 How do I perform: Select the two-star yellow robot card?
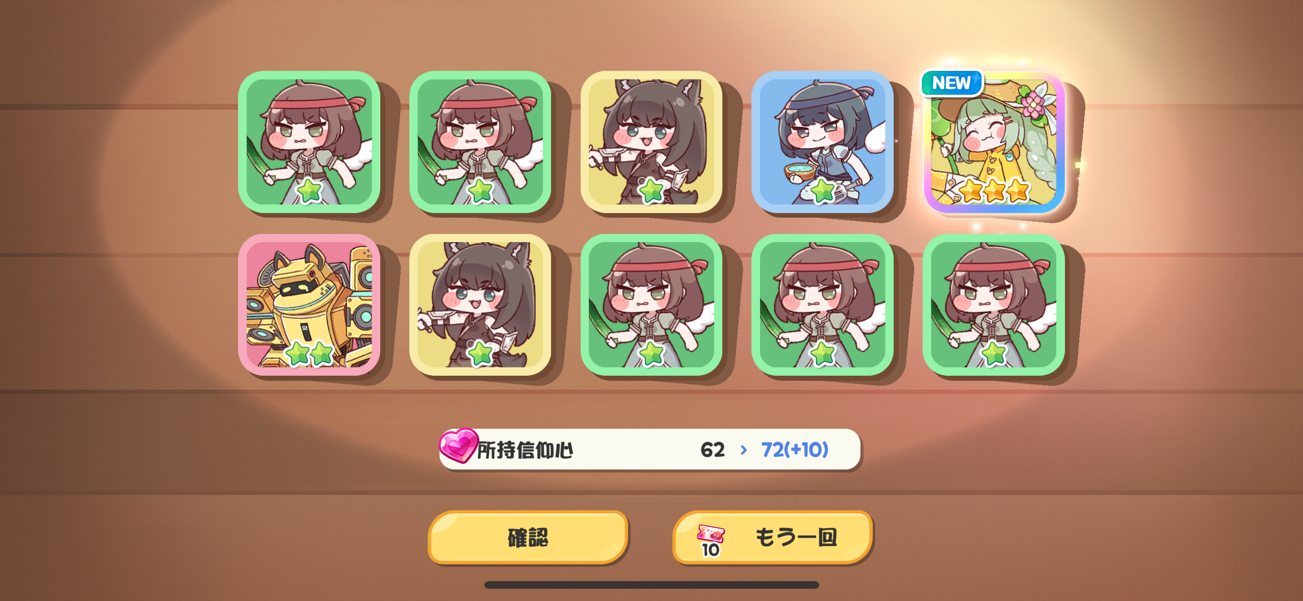pyautogui.click(x=309, y=305)
